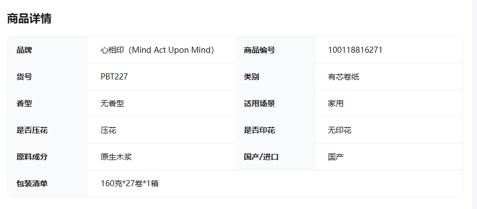Image resolution: width=477 pixels, height=209 pixels.
Task: Click the 商品编号 label cell
Action: [x=275, y=50]
